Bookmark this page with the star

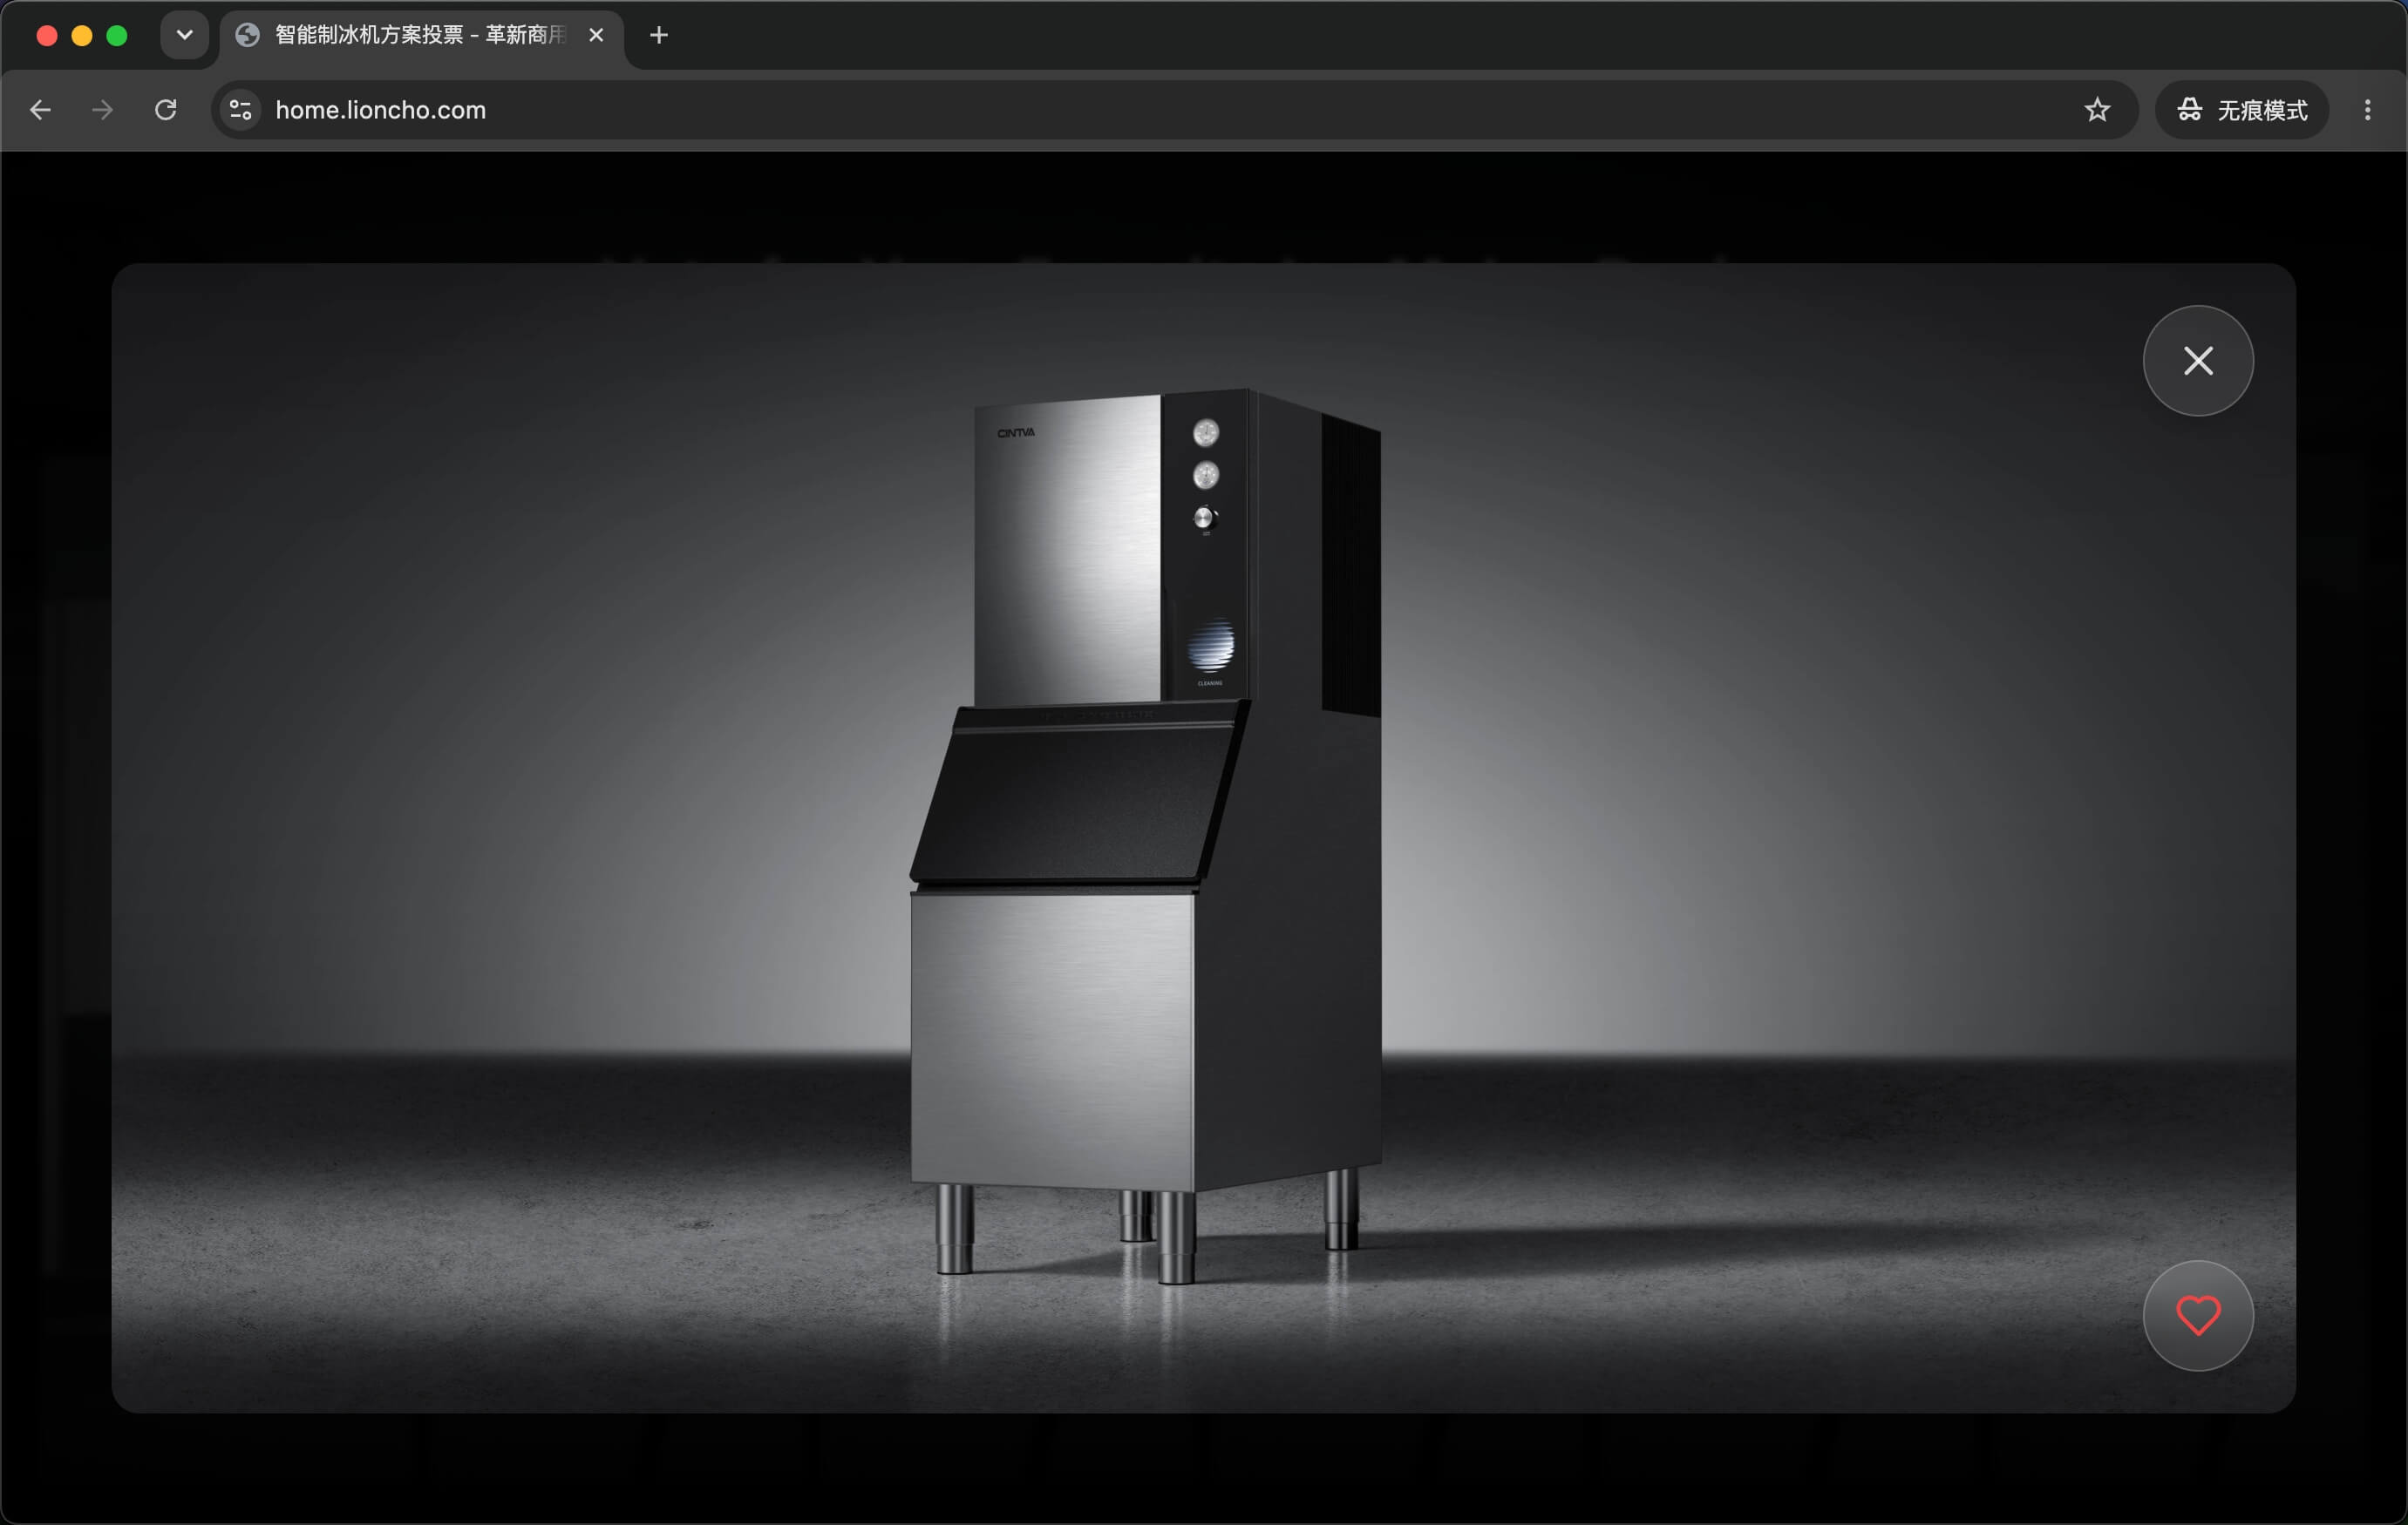point(2097,110)
